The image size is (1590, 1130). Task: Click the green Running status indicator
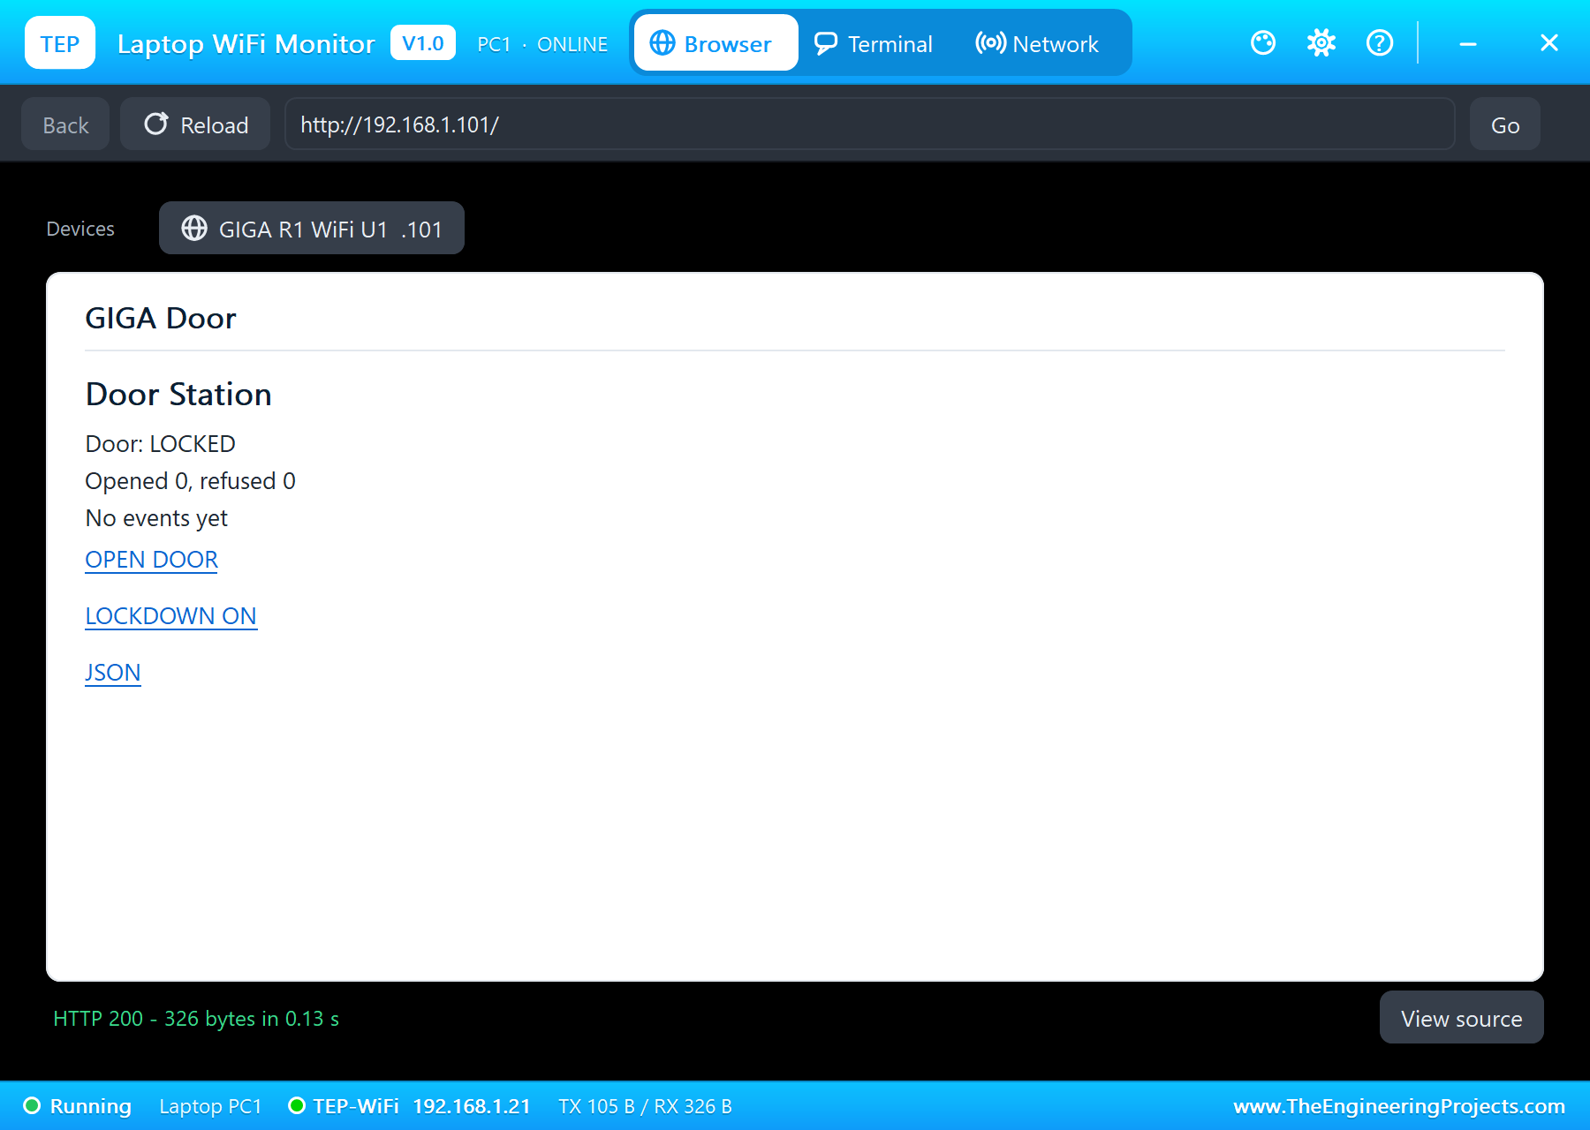point(32,1105)
